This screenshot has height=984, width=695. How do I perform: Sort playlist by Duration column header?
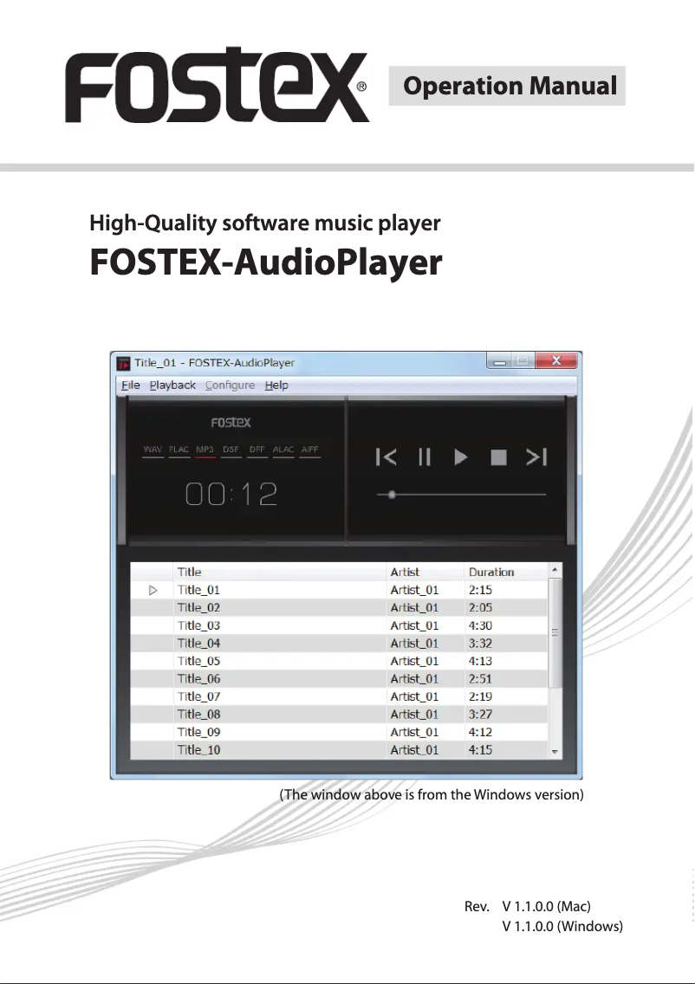coord(491,572)
